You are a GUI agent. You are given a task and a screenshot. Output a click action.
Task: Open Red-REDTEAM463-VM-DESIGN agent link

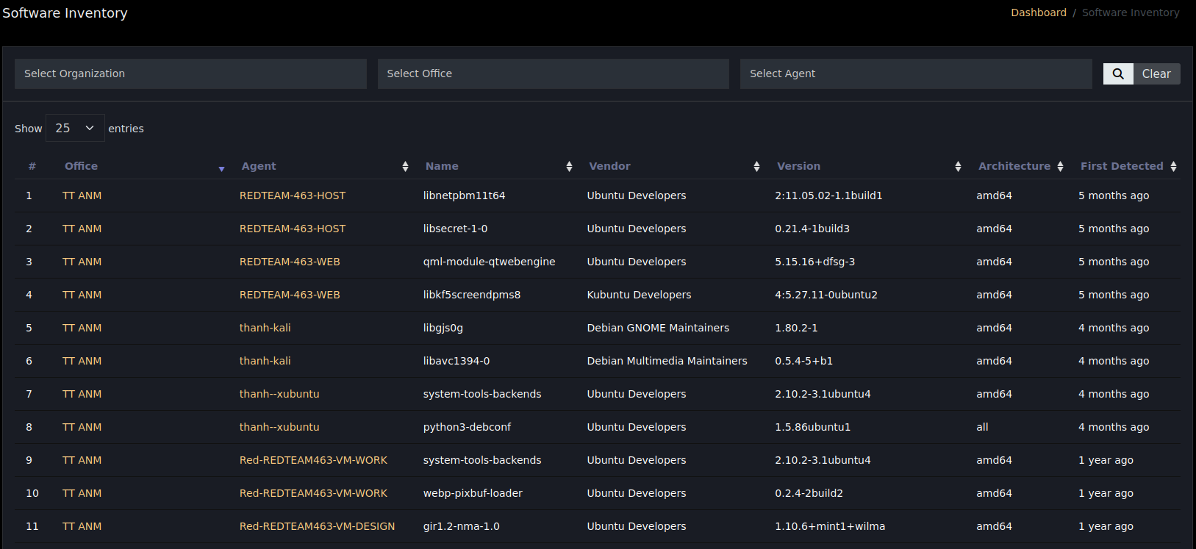click(x=317, y=526)
